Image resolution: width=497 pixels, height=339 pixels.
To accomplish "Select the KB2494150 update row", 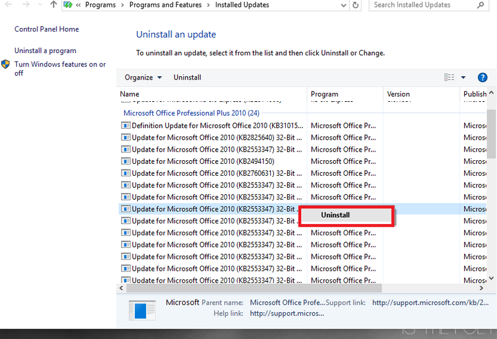I will (x=302, y=161).
